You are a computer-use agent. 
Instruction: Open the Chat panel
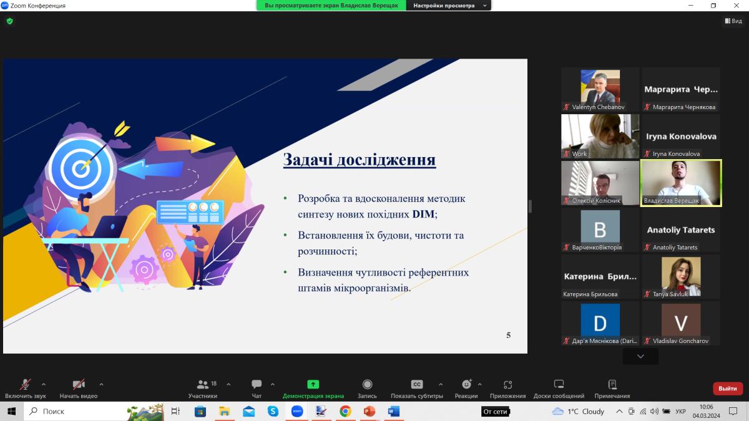tap(257, 385)
